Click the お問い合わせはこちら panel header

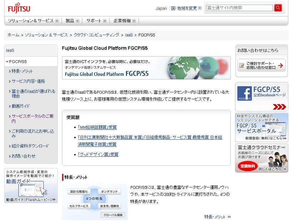pos(262,50)
